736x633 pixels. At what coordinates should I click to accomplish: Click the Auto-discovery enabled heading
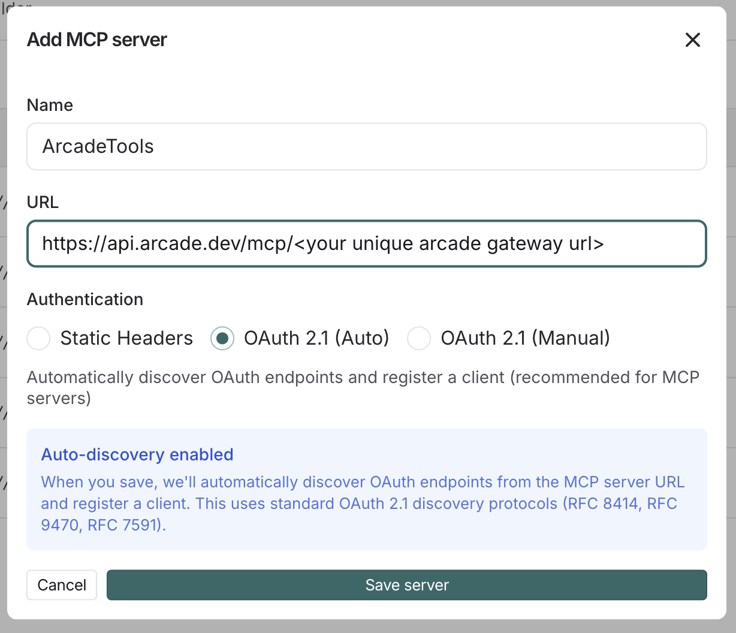point(137,454)
